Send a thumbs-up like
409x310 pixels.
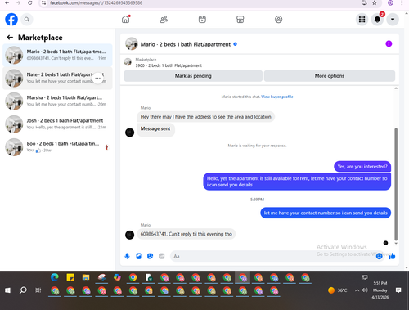(392, 256)
